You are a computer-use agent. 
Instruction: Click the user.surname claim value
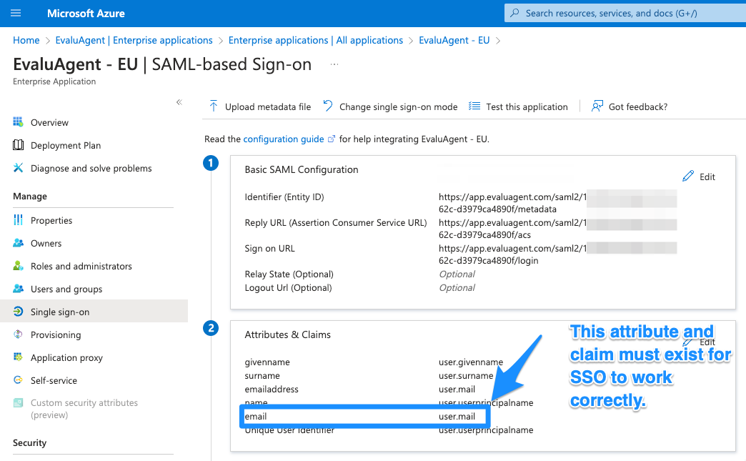click(466, 376)
